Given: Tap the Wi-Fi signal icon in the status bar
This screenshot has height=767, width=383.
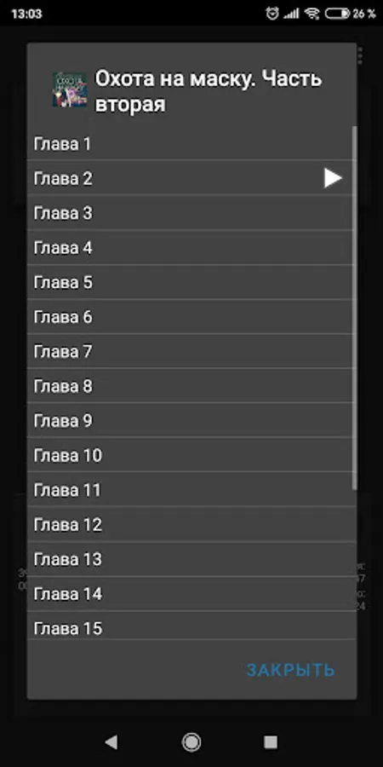Looking at the screenshot, I should [312, 14].
